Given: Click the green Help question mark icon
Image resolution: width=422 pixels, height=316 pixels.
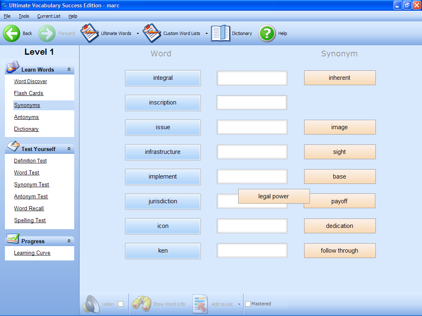Looking at the screenshot, I should point(267,33).
